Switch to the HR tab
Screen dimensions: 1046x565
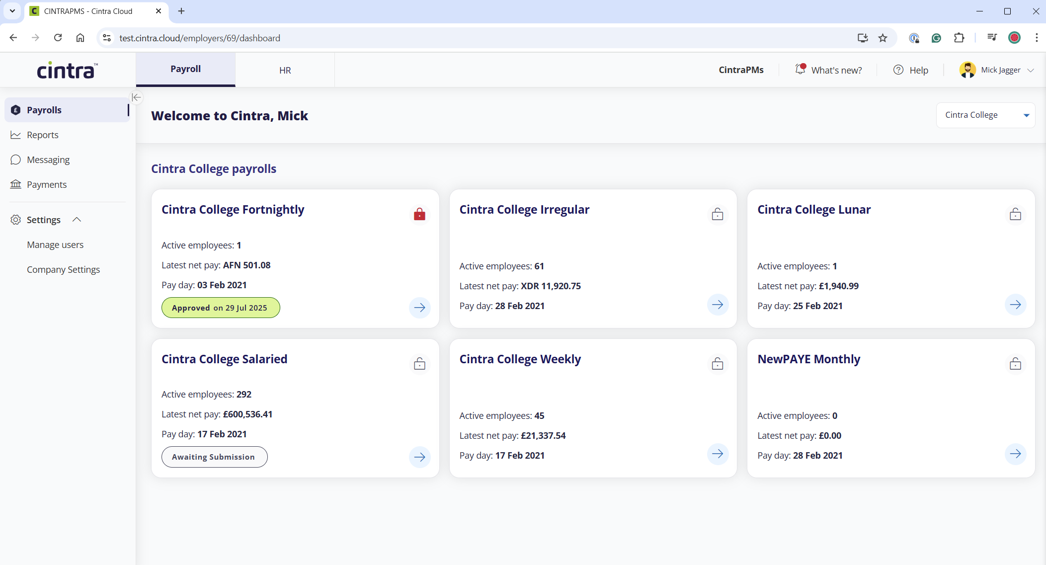[x=285, y=70]
